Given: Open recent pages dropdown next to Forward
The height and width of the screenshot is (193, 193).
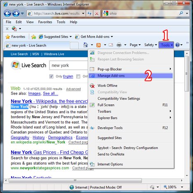Looking at the screenshot, I should point(22,14).
